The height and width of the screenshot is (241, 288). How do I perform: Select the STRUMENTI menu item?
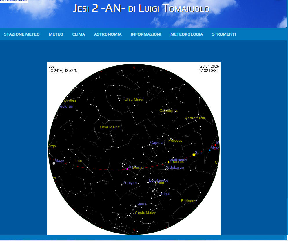(224, 34)
